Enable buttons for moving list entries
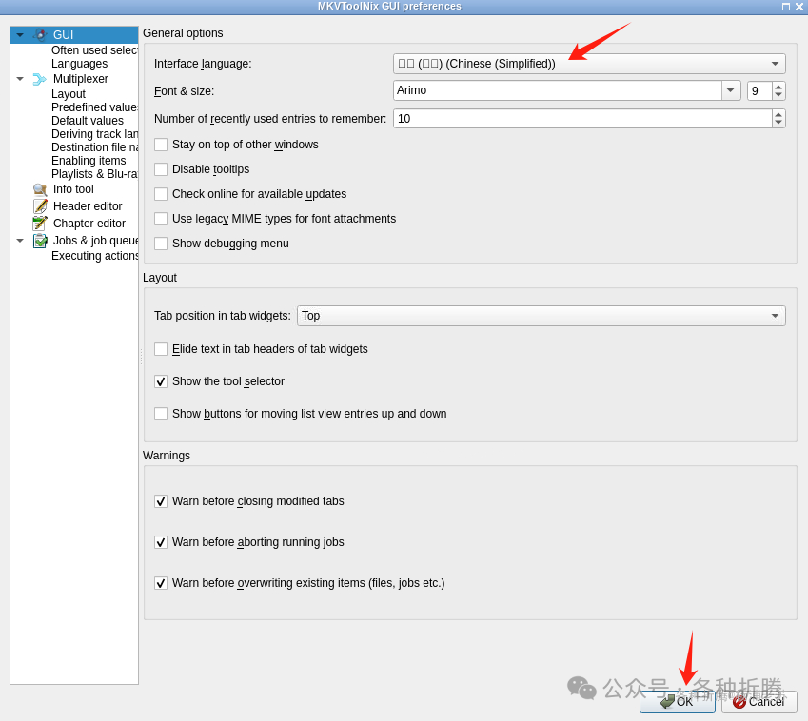This screenshot has height=721, width=808. click(x=161, y=414)
